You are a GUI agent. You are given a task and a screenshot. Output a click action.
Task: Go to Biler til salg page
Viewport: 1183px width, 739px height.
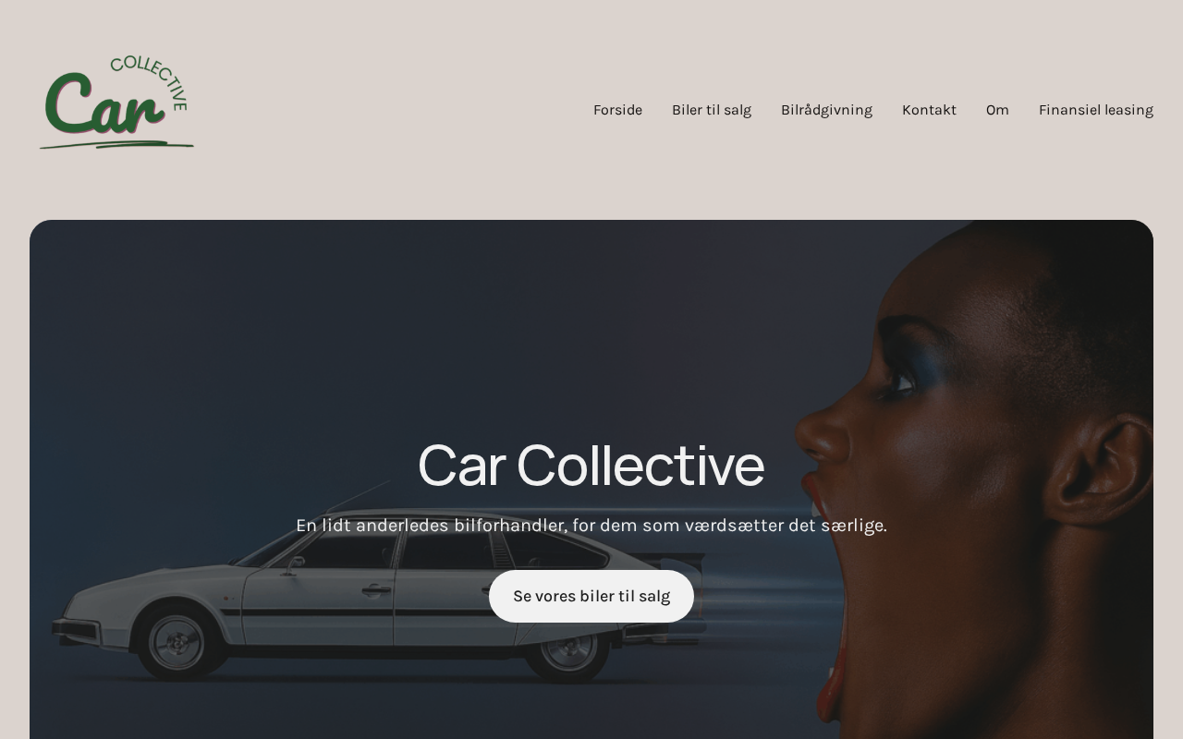pos(712,110)
